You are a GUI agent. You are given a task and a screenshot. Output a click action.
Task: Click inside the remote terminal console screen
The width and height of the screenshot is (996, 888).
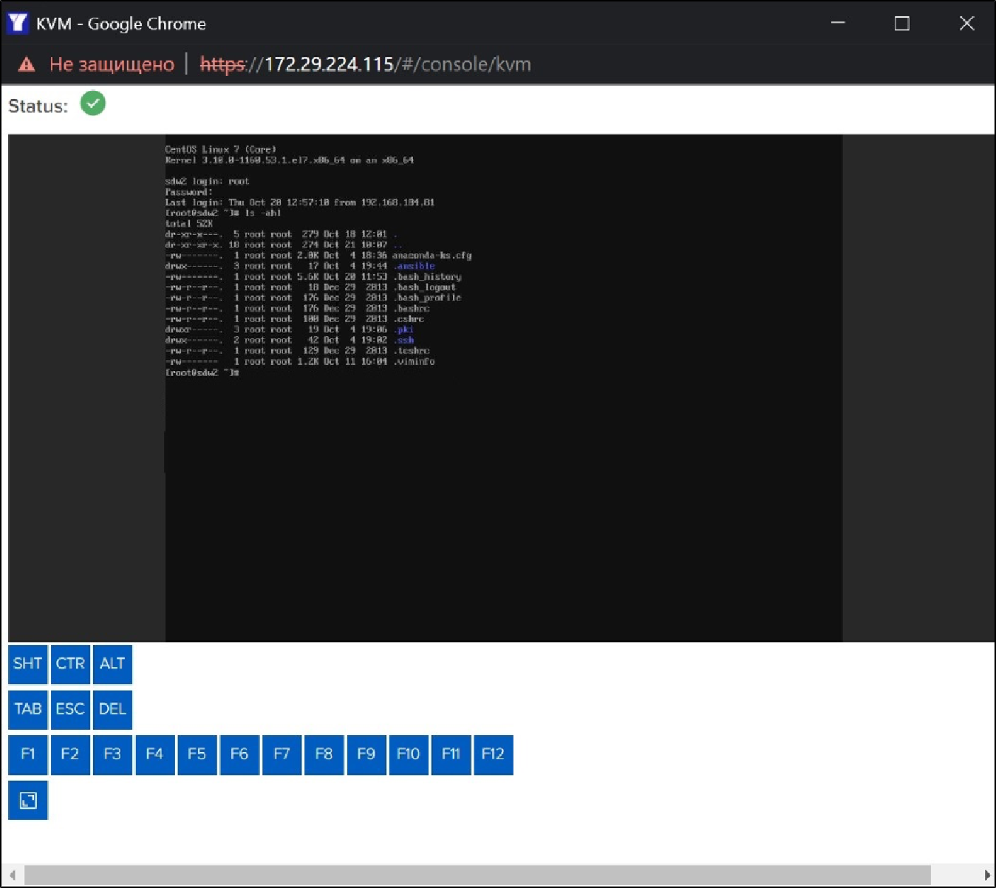point(502,443)
